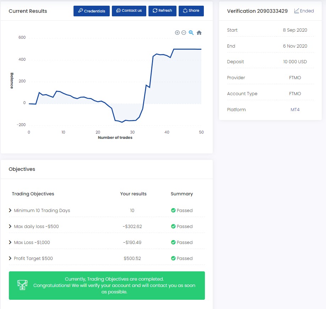Viewport: 326px width, 309px height.
Task: Click the chart zoom out minus icon
Action: point(184,33)
